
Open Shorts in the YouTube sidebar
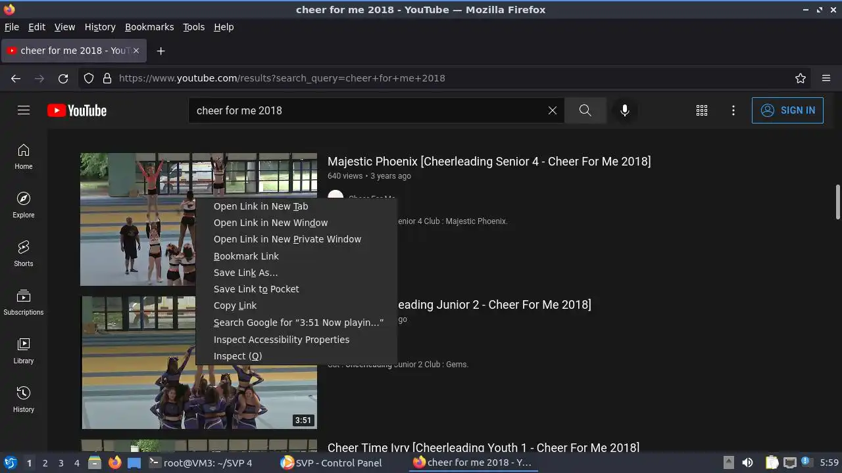pos(24,254)
